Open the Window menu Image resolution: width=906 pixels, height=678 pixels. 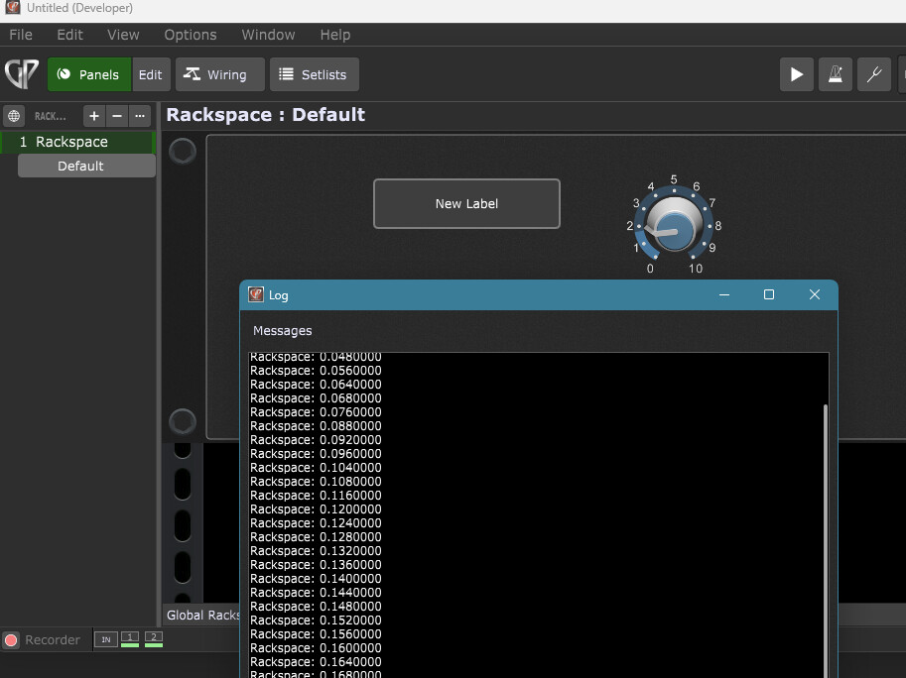click(x=268, y=35)
